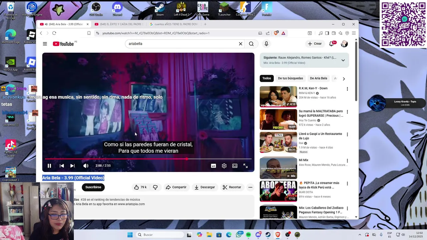Viewport: 427px width, 240px height.
Task: Click the Descargar button
Action: pos(204,187)
